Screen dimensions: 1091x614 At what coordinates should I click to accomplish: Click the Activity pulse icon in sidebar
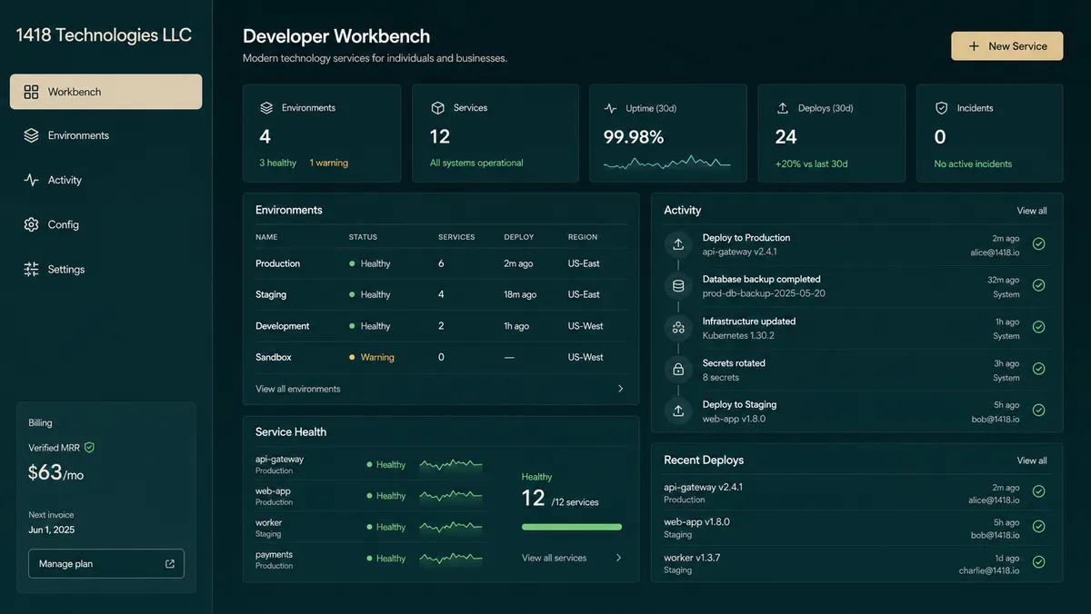[x=31, y=180]
